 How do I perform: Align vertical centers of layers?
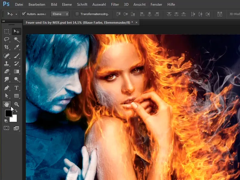point(126,14)
